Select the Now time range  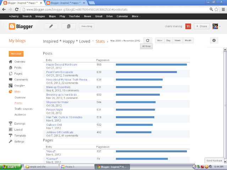(160, 40)
